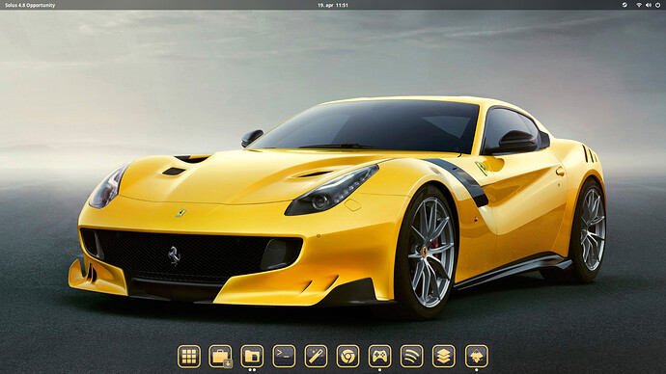666x374 pixels.
Task: Launch the Software Center briefcase icon
Action: 220,356
